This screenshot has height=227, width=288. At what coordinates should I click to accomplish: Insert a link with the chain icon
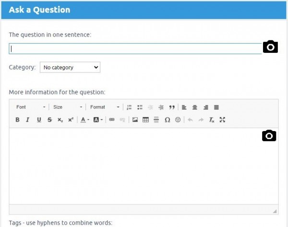(x=112, y=120)
